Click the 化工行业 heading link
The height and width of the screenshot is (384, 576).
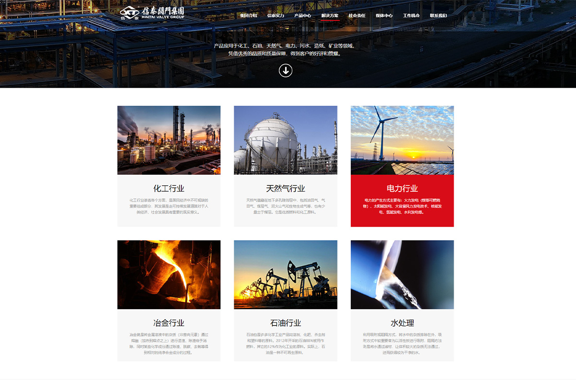(169, 188)
